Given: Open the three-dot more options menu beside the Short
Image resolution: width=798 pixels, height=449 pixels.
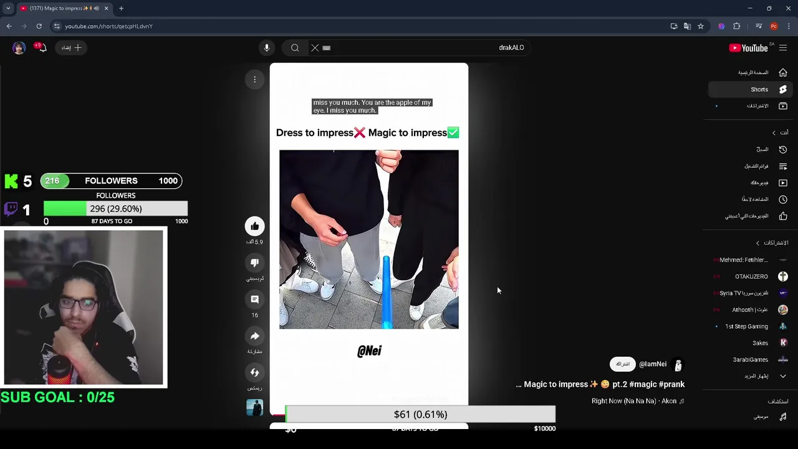Looking at the screenshot, I should pyautogui.click(x=254, y=79).
